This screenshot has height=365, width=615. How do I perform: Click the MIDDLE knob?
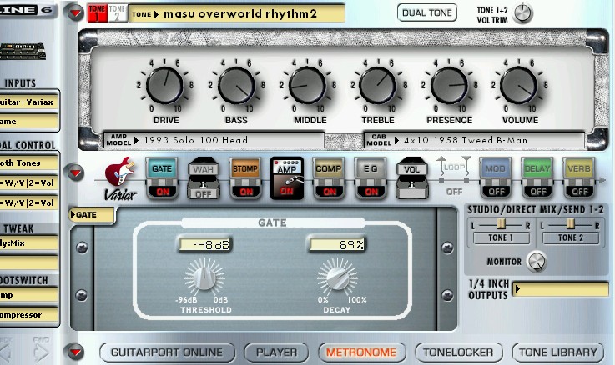[x=307, y=85]
